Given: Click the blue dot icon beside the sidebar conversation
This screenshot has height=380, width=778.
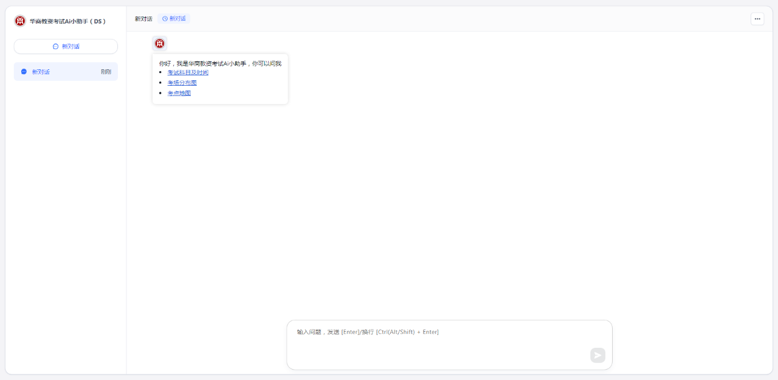Looking at the screenshot, I should pyautogui.click(x=24, y=72).
